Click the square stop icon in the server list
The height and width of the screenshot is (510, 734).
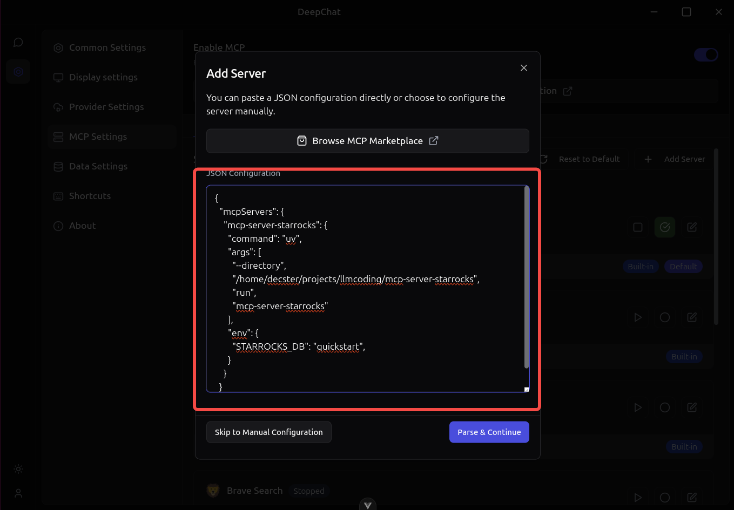tap(638, 227)
